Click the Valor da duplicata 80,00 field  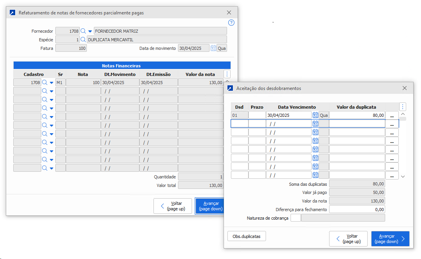(x=357, y=115)
